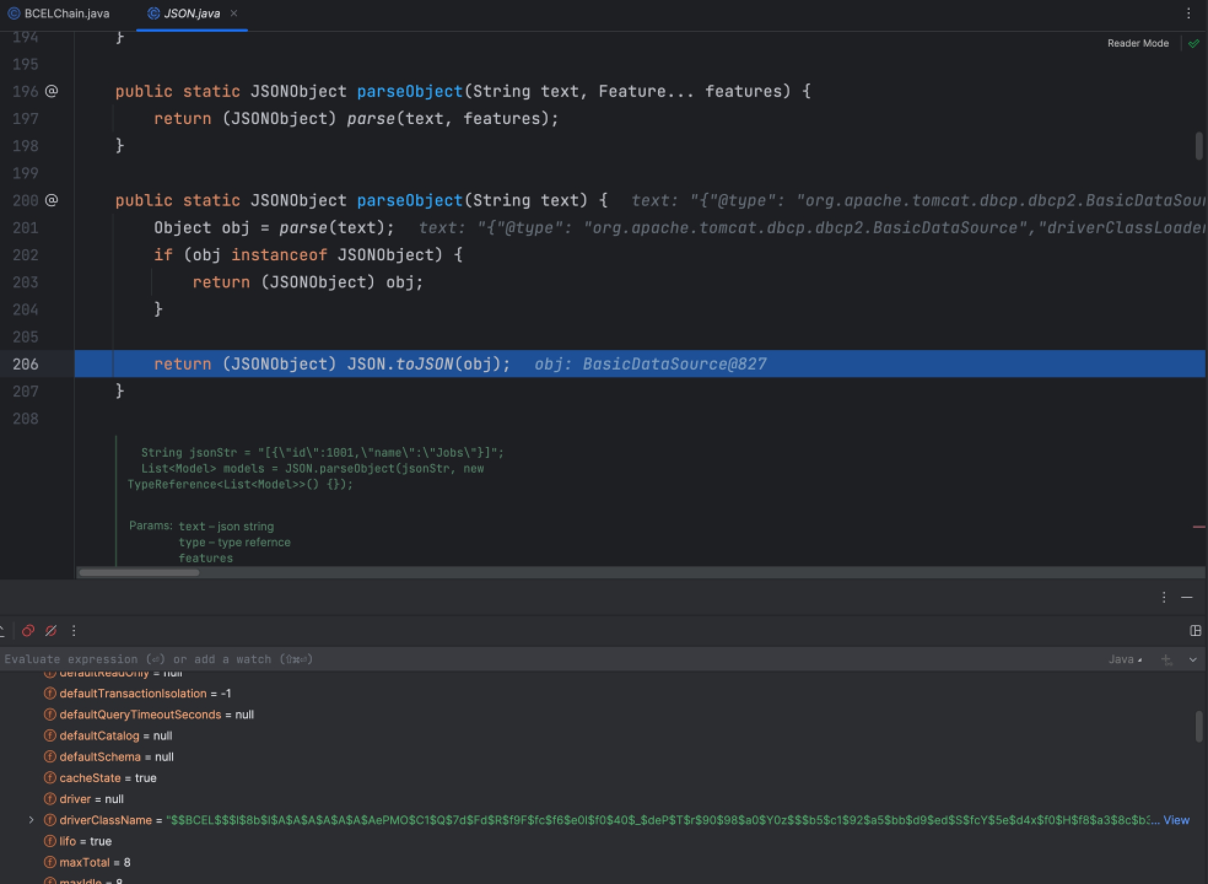Open View link for driverClassName value
Image resolution: width=1208 pixels, height=884 pixels.
point(1176,820)
